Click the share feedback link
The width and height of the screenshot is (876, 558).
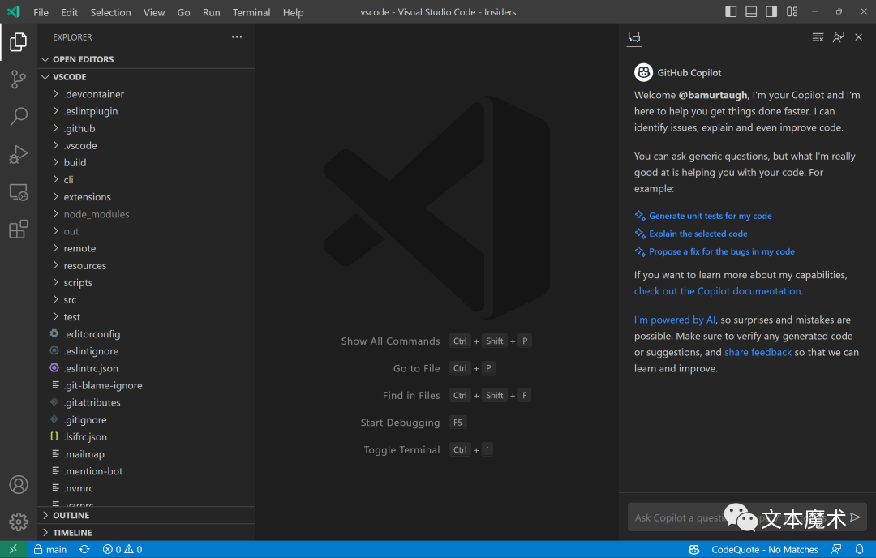coord(758,352)
